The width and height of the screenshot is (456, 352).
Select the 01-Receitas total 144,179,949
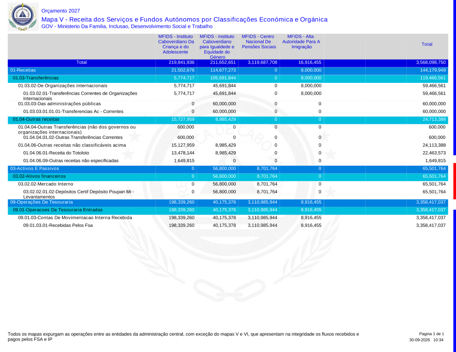433,70
